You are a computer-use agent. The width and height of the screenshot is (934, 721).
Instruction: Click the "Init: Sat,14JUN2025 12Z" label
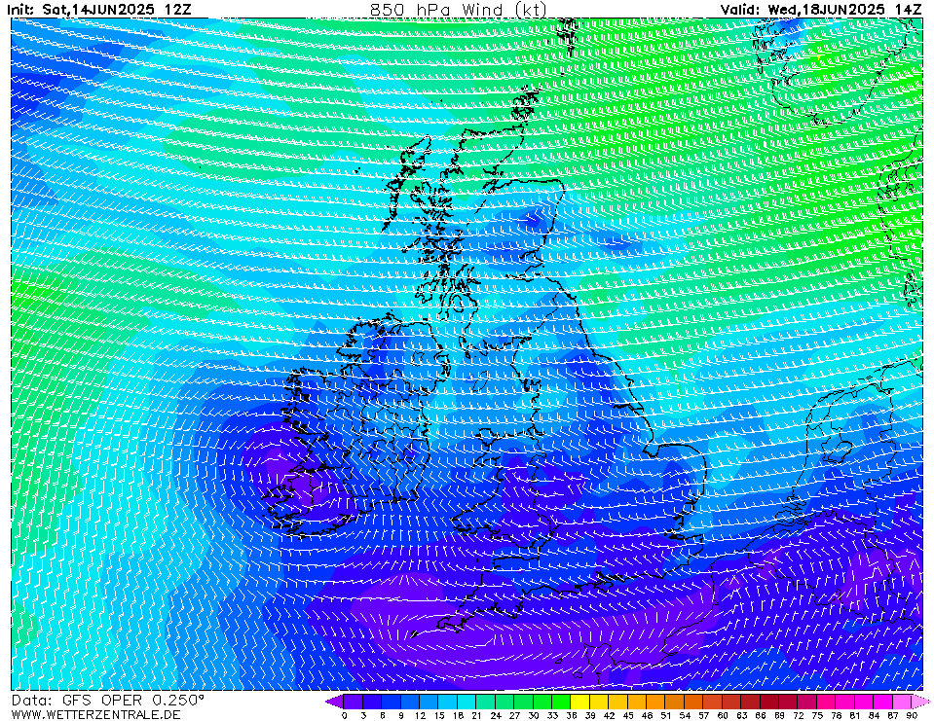[x=100, y=9]
